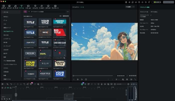Add credits with the plus next to 3274

coord(160,2)
